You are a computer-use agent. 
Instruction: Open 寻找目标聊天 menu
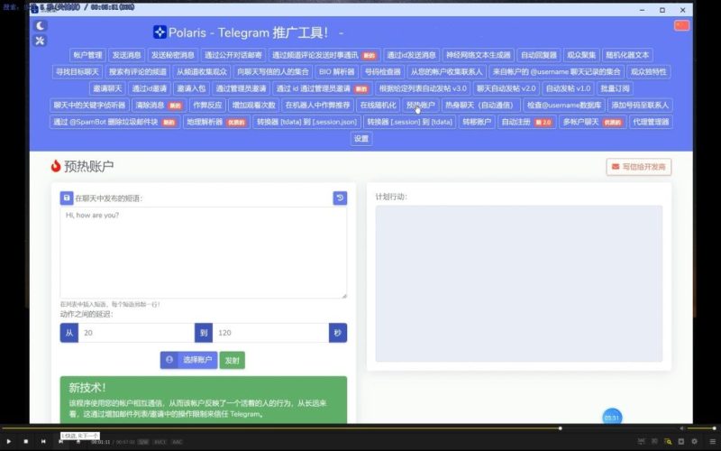tap(78, 72)
